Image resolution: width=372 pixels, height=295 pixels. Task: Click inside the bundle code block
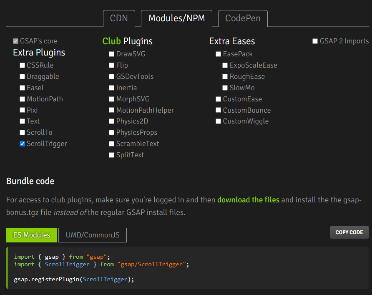(x=188, y=268)
